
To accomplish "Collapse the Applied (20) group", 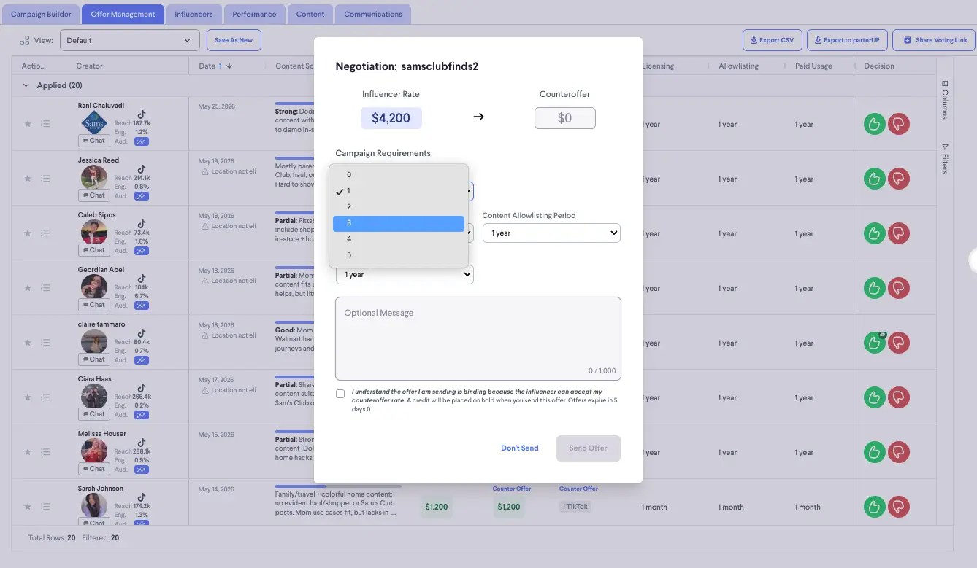I will (27, 85).
